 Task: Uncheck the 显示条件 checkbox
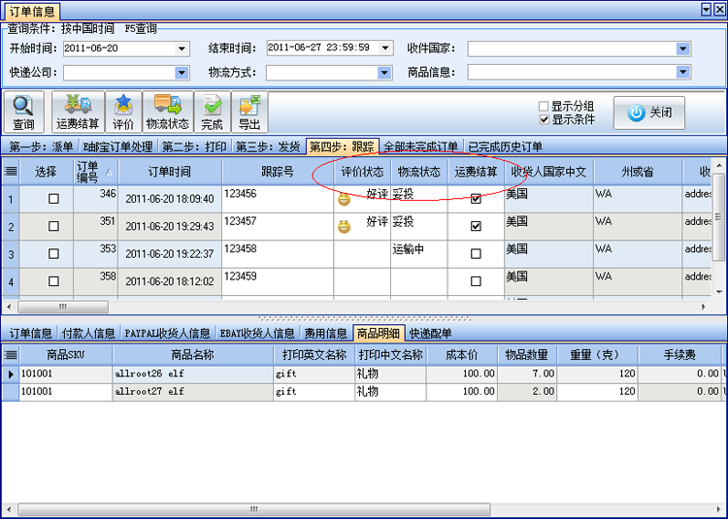tap(544, 119)
